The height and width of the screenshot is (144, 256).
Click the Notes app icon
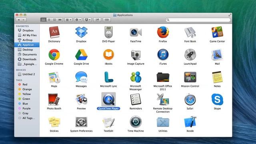click(217, 77)
